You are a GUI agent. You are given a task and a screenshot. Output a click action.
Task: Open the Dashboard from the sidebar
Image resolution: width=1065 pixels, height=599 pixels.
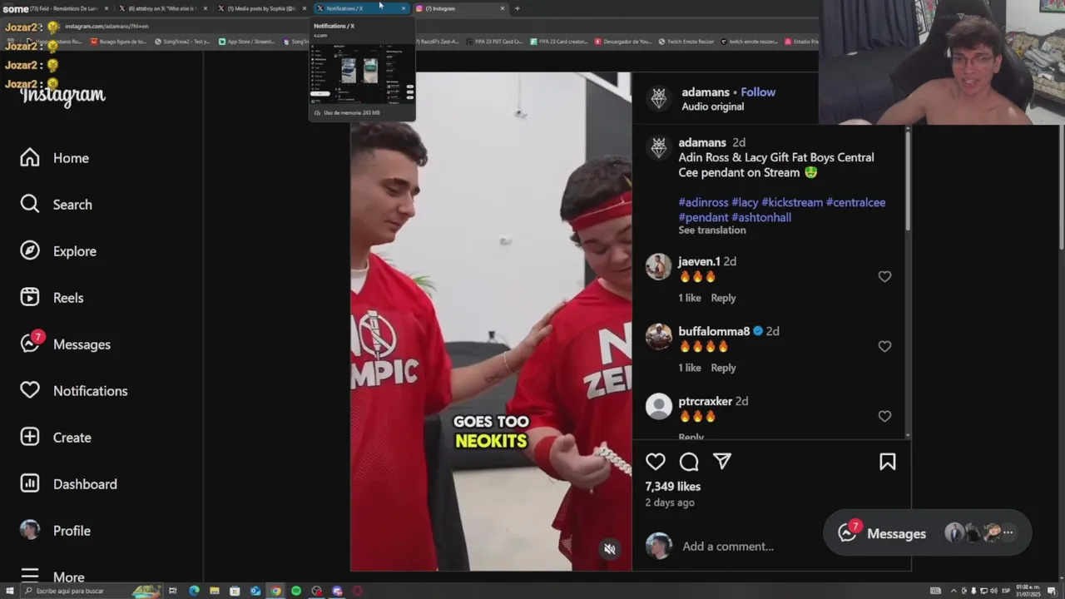pos(68,484)
